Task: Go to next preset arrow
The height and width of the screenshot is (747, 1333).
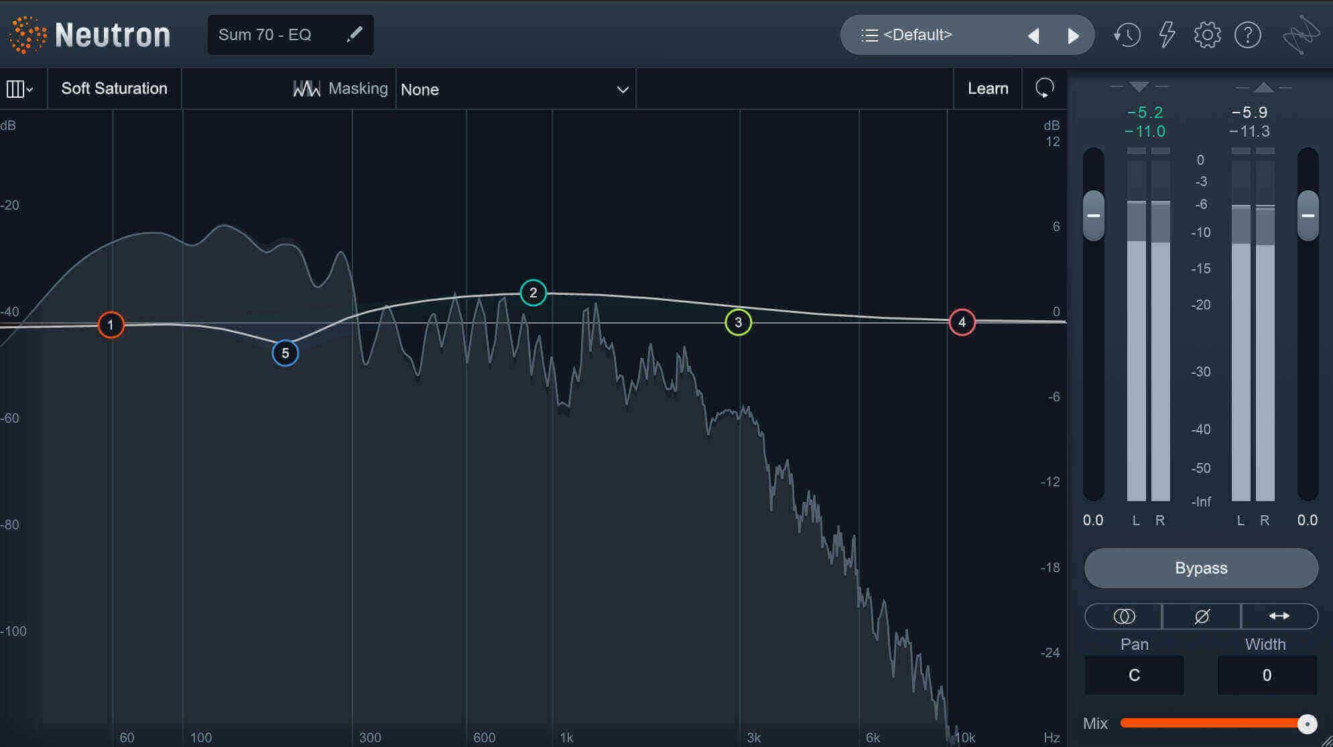Action: pyautogui.click(x=1073, y=36)
